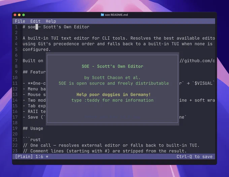Click line number 19 in gutter
This screenshot has width=229, height=177.
[15, 128]
